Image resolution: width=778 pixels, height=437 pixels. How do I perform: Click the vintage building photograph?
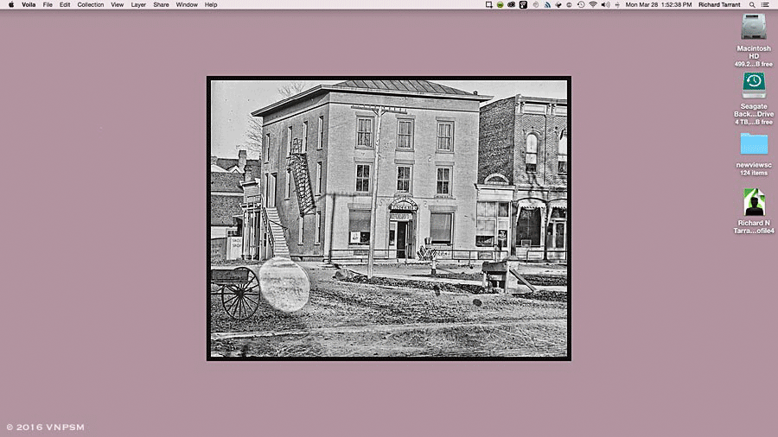tap(388, 218)
